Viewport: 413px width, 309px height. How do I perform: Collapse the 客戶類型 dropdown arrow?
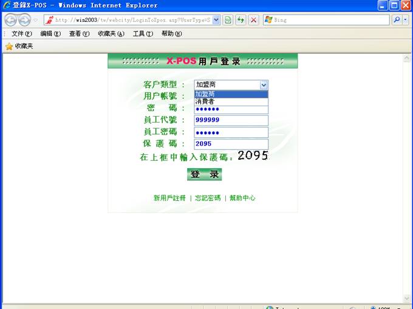[x=263, y=85]
